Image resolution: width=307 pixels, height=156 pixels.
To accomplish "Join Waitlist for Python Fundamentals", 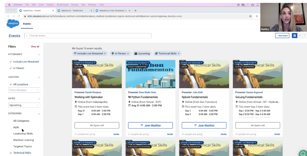I will [151, 125].
